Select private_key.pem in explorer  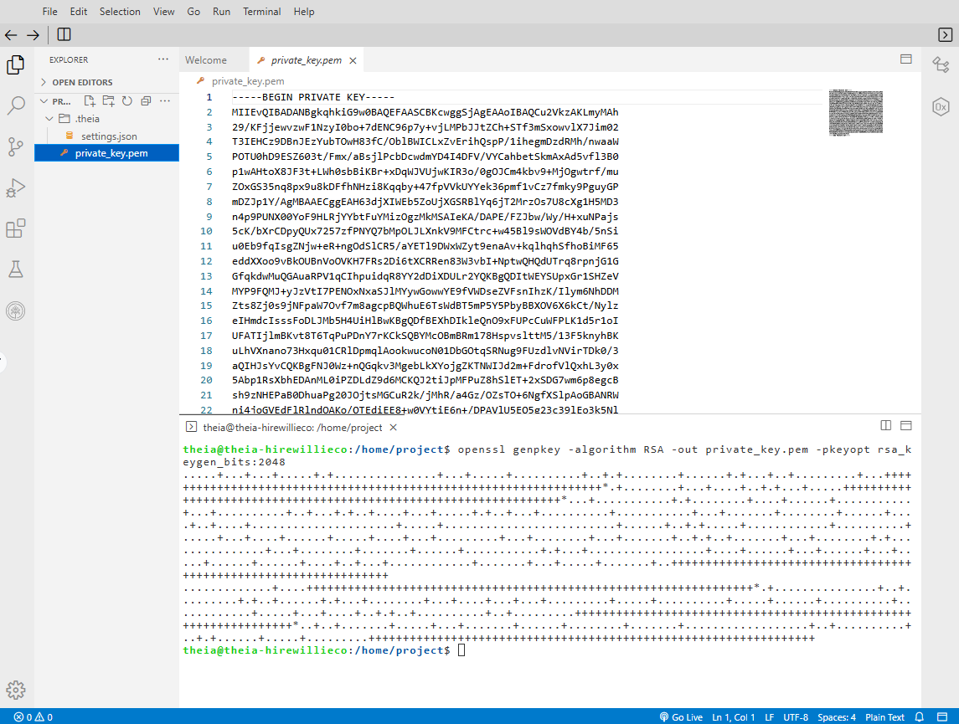pos(106,152)
